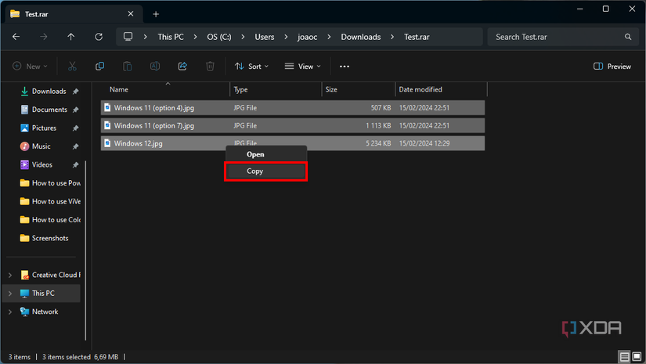
Task: Toggle the Preview pane
Action: tap(612, 67)
